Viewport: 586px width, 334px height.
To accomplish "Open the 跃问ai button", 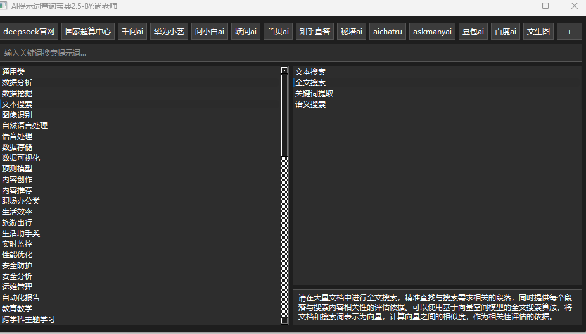I will 246,32.
